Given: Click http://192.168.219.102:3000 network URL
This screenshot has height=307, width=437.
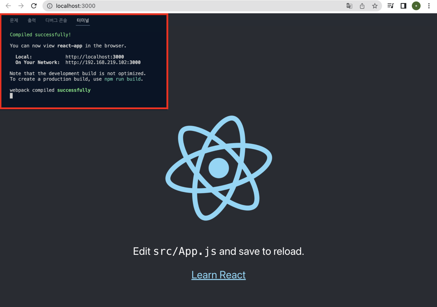Looking at the screenshot, I should [103, 62].
